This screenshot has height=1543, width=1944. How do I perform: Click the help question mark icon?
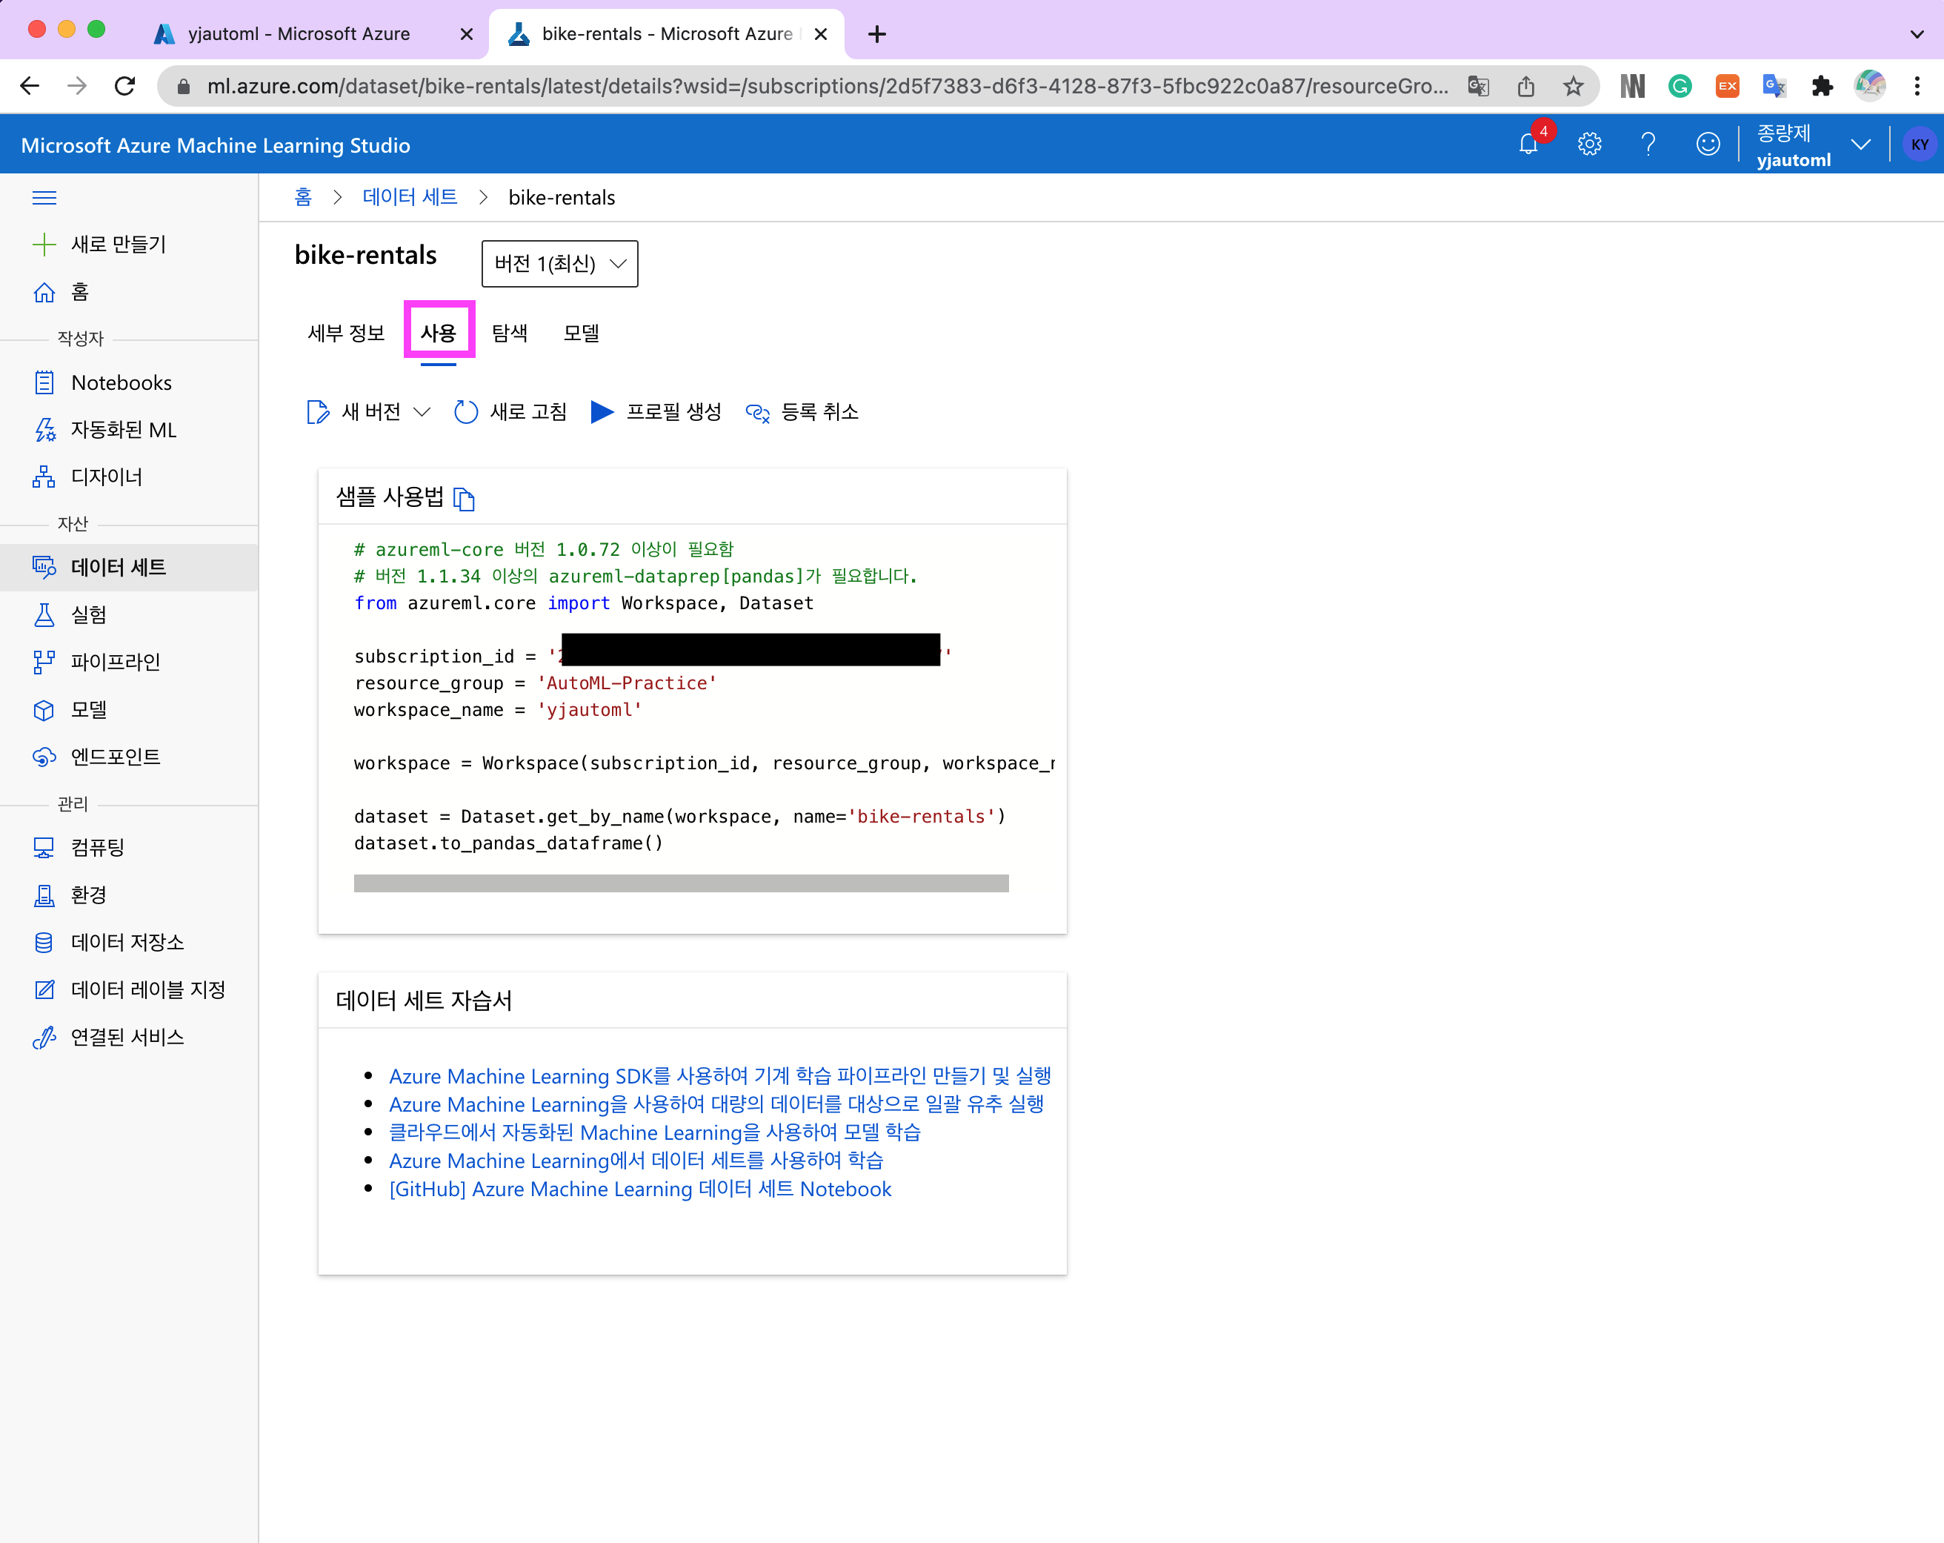click(1648, 145)
